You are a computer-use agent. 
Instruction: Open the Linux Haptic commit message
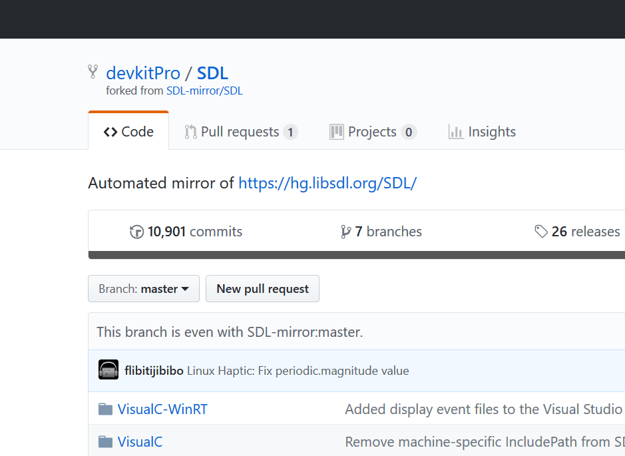click(298, 371)
